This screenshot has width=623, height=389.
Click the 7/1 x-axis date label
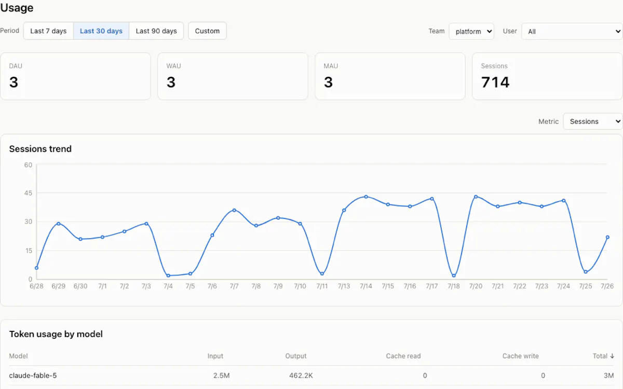102,286
